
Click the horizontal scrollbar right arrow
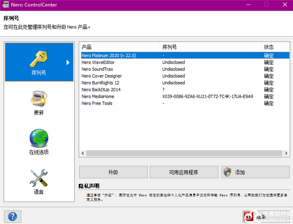[x=286, y=153]
